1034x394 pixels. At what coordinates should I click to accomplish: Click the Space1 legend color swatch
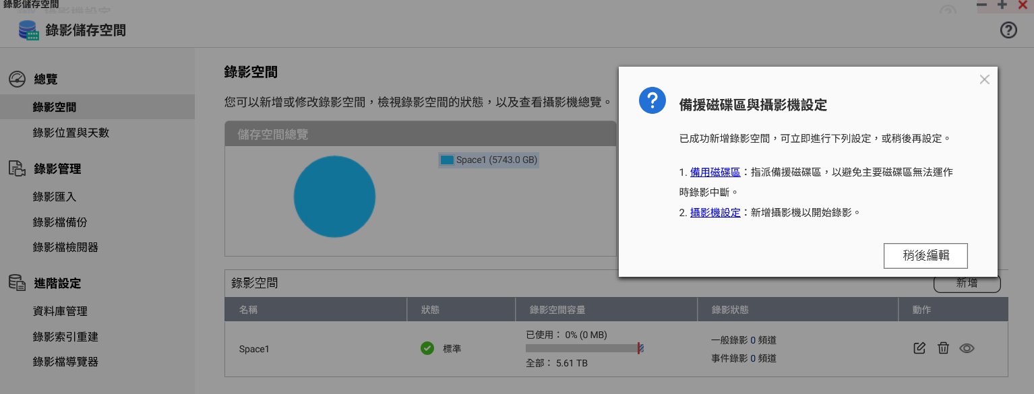click(x=446, y=160)
